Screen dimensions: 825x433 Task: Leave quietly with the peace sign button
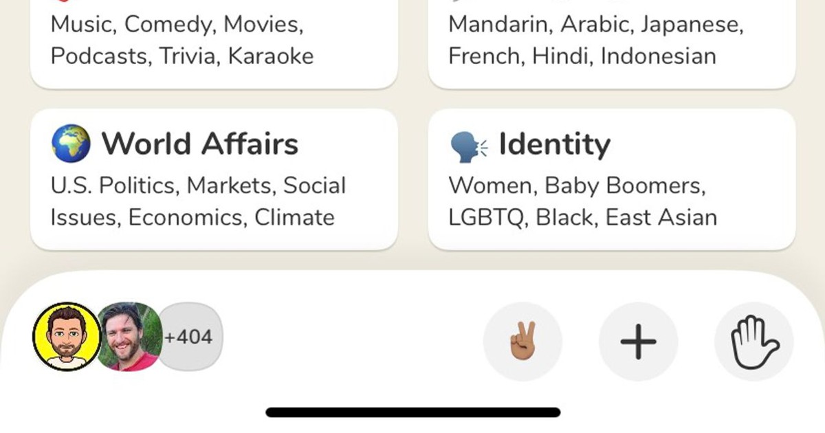point(522,341)
